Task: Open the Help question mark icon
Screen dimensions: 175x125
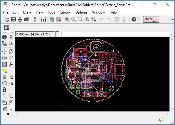Action: coord(134,19)
